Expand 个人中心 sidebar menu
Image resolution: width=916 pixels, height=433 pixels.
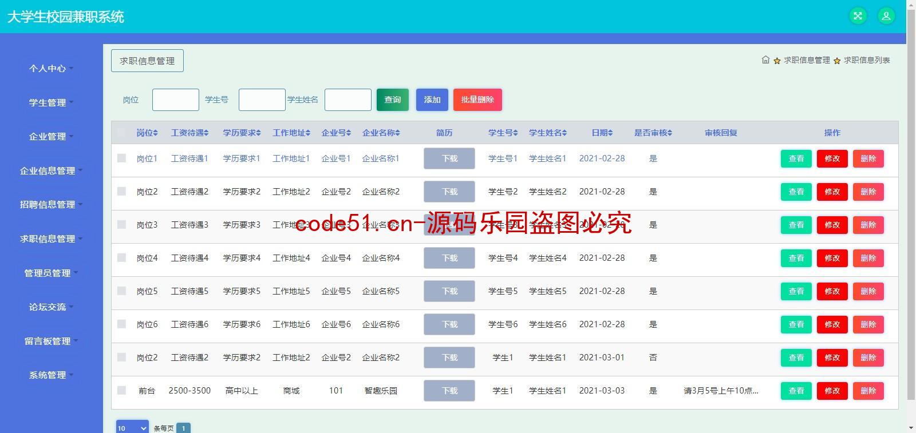[52, 69]
